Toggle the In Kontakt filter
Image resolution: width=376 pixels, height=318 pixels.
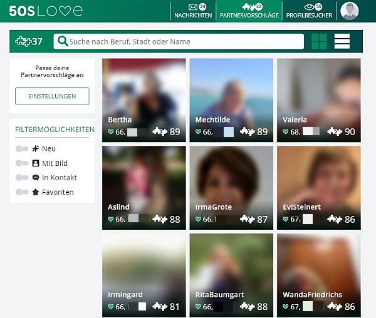22,178
